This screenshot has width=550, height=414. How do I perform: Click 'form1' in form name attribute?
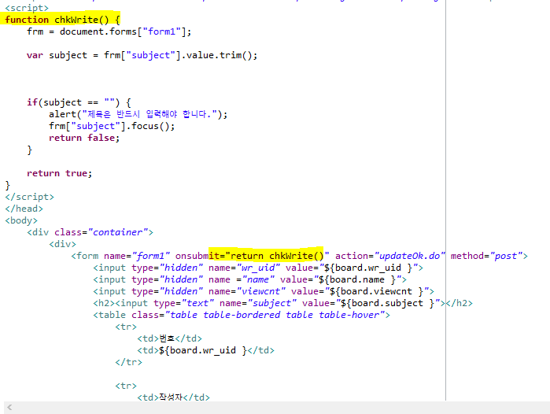[x=150, y=256]
